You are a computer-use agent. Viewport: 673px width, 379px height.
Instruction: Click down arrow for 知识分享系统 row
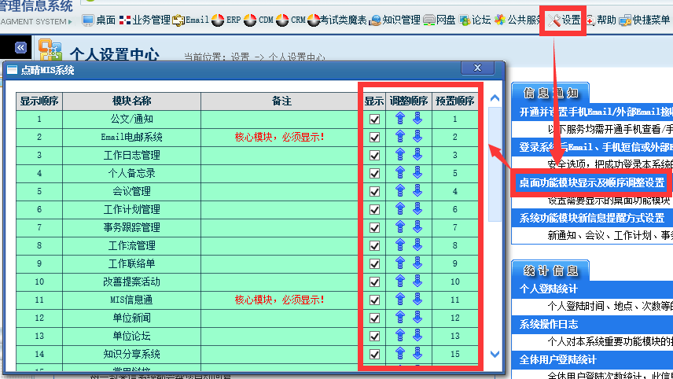click(x=417, y=354)
